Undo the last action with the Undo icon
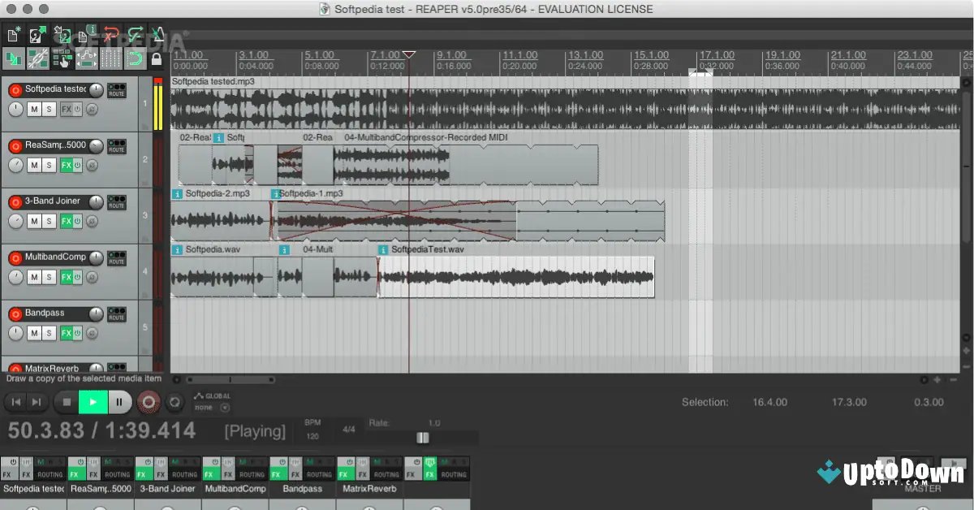 111,33
